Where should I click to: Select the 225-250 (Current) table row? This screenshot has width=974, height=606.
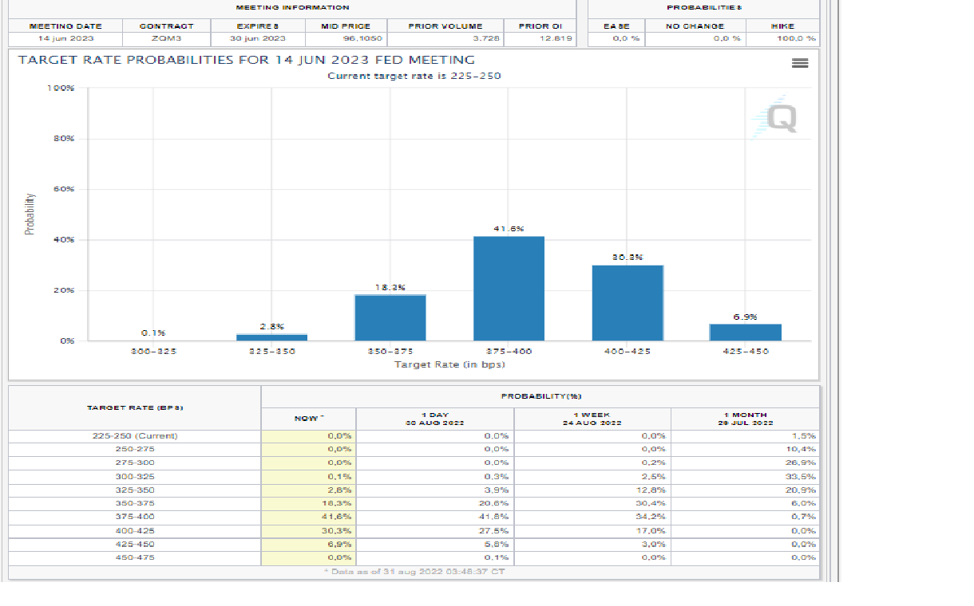pyautogui.click(x=134, y=436)
